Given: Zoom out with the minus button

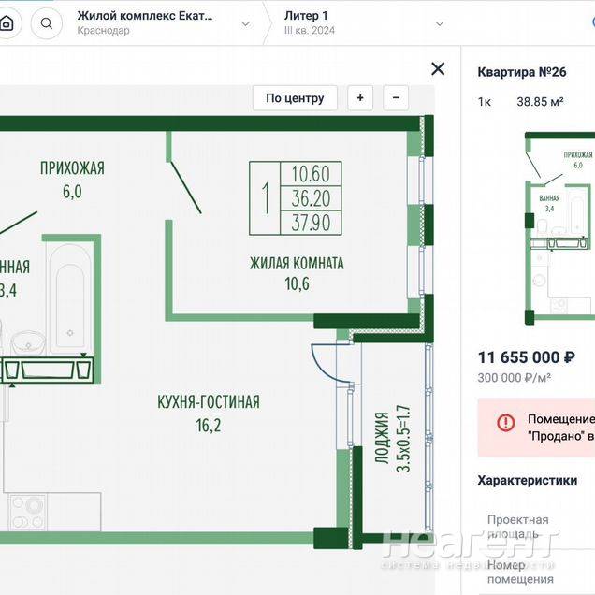Looking at the screenshot, I should (396, 98).
